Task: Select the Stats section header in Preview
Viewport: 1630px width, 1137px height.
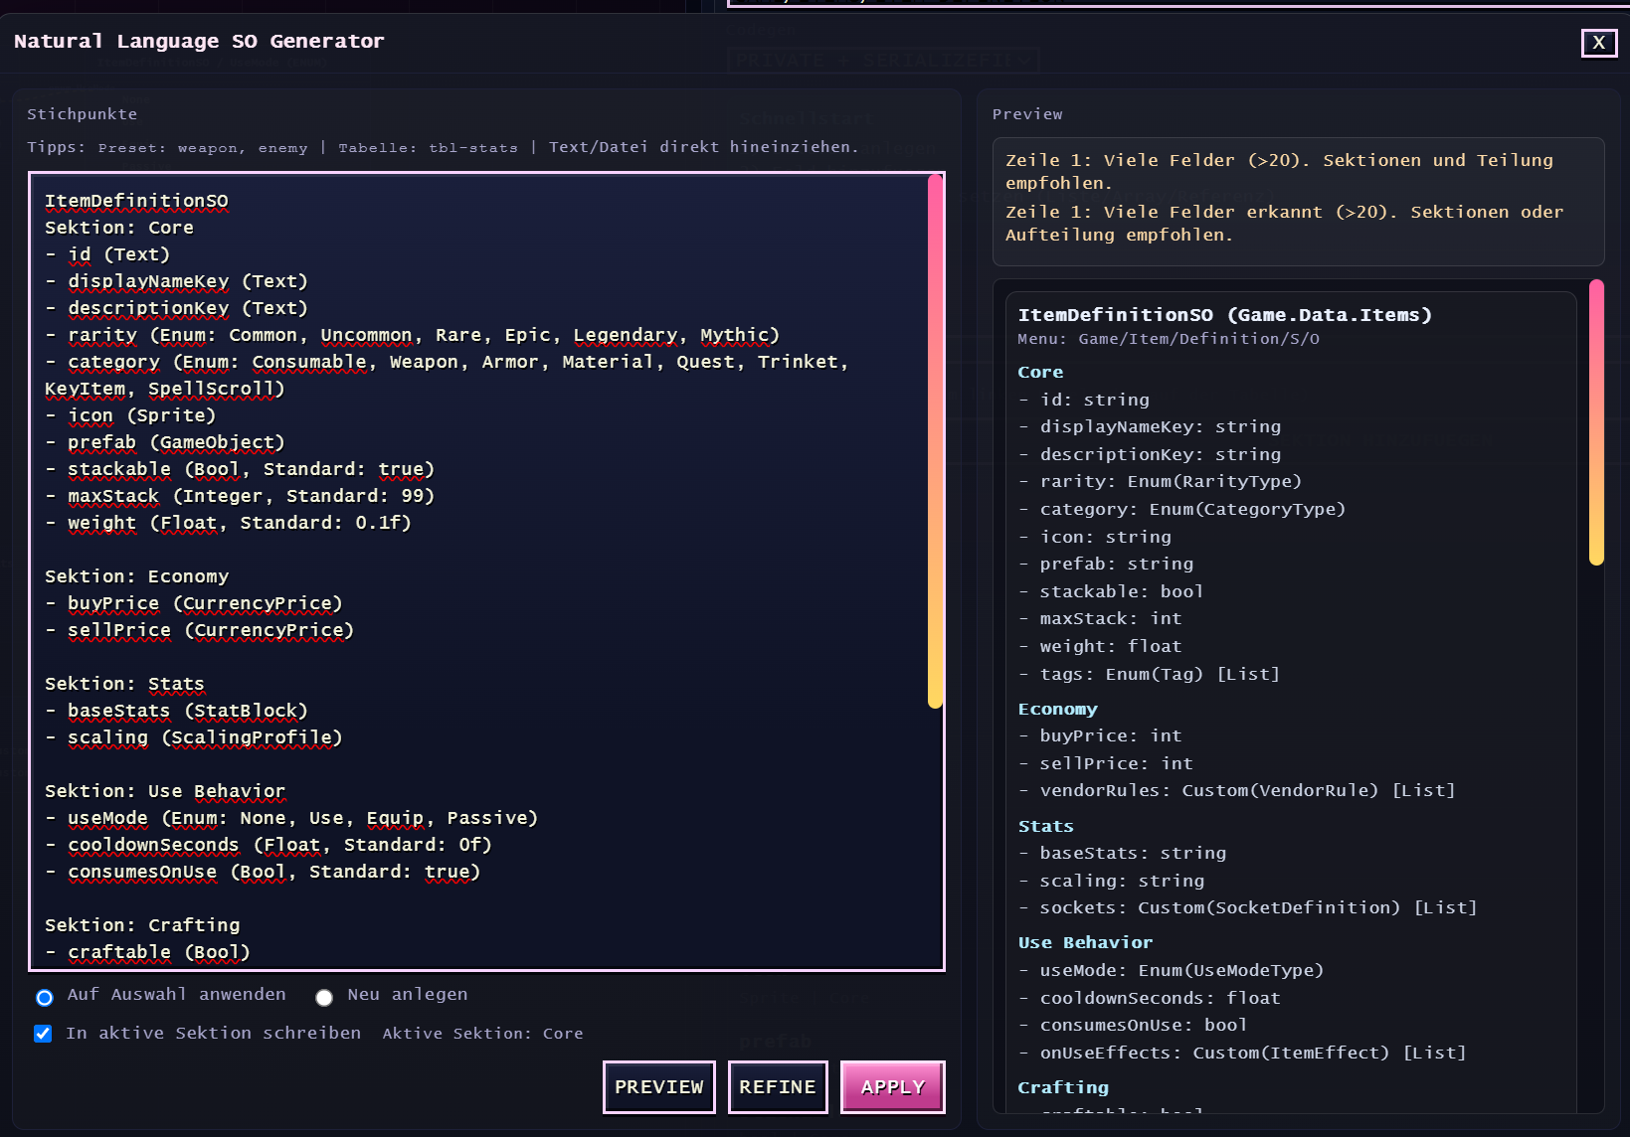Action: click(x=1045, y=826)
